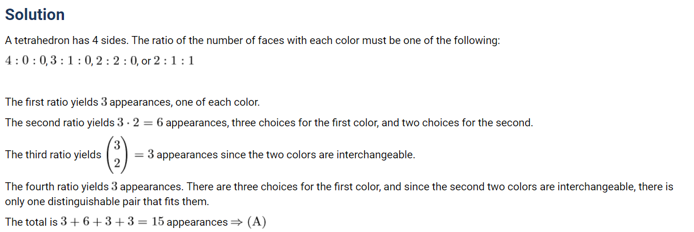Click the binomial coefficient 3 choose 2
This screenshot has width=694, height=232.
point(117,154)
